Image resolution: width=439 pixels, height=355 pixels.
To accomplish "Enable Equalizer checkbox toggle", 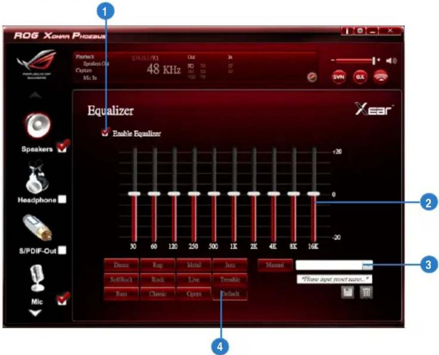I will pyautogui.click(x=105, y=133).
